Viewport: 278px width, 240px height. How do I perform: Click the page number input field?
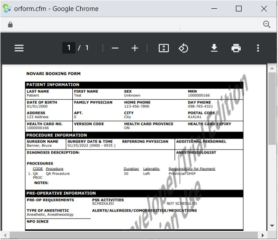point(69,47)
